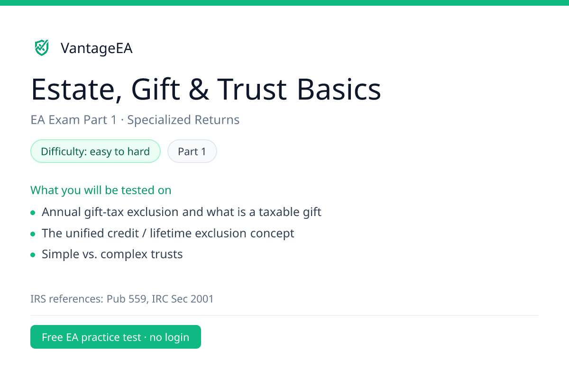Image resolution: width=569 pixels, height=379 pixels.
Task: Select the Simple vs. complex trusts topic
Action: (112, 254)
